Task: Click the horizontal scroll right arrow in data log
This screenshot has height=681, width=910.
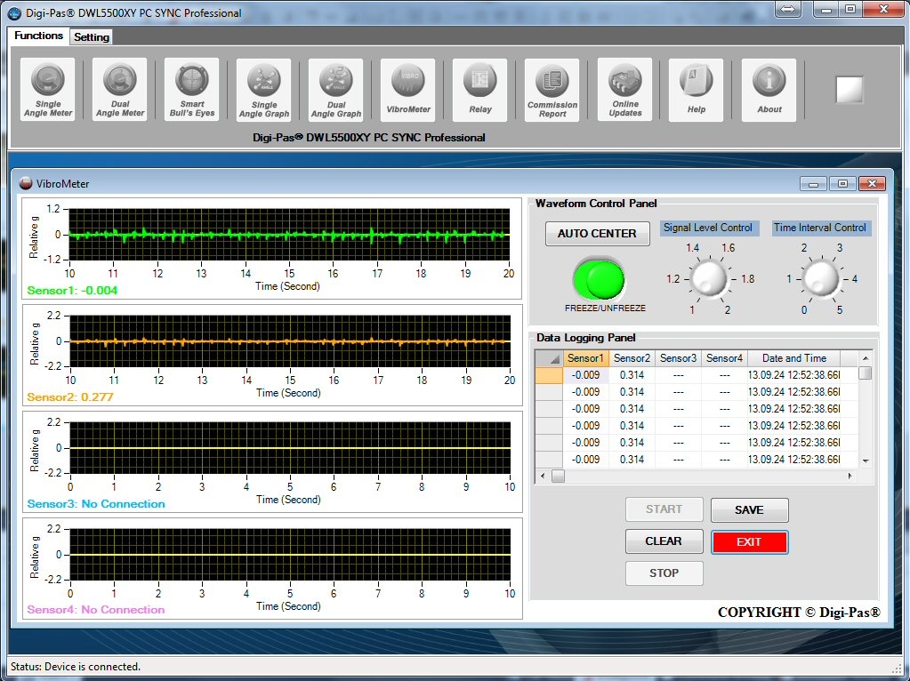Action: click(x=850, y=477)
